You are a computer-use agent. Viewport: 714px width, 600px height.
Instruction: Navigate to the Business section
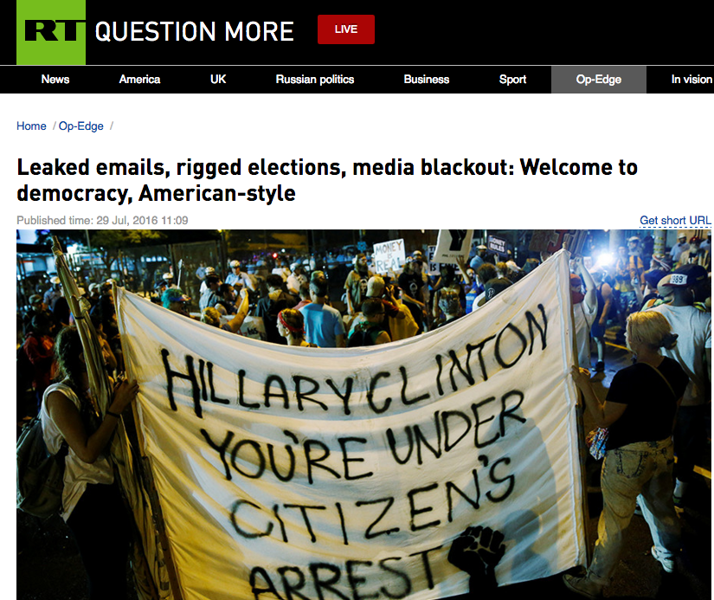[x=426, y=80]
